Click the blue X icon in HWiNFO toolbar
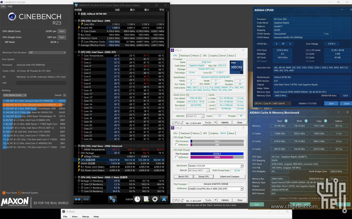 tap(164, 199)
